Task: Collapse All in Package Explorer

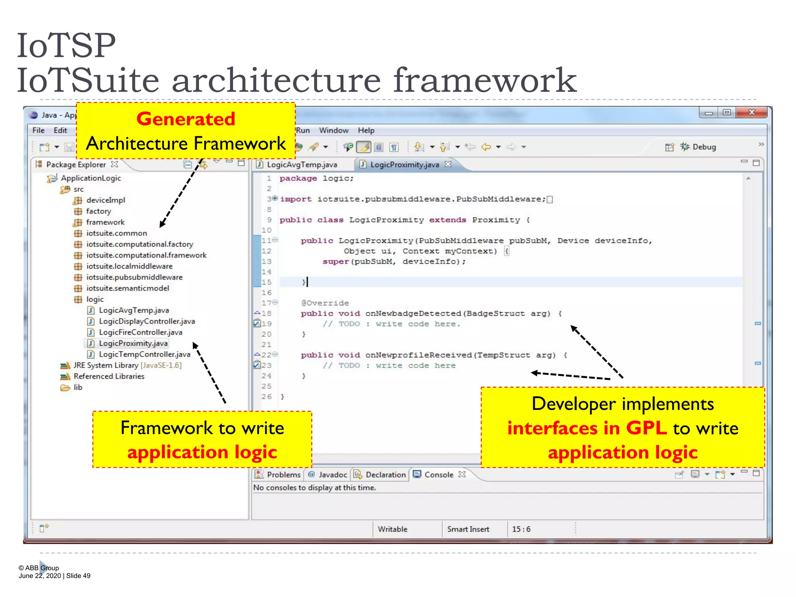Action: (x=188, y=164)
